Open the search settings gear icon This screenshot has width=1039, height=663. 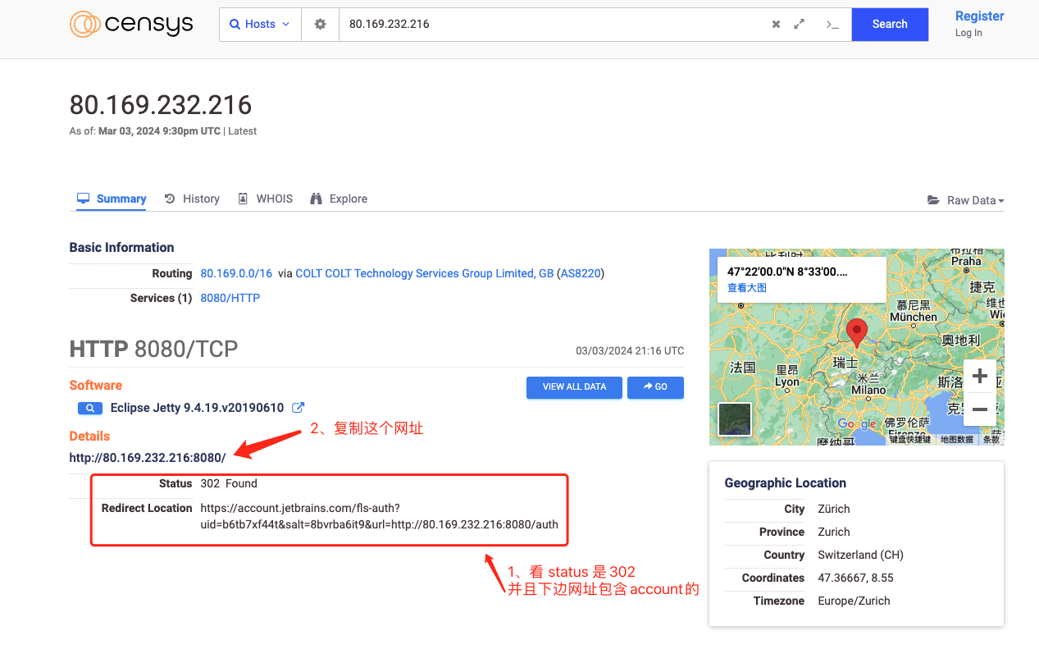click(x=320, y=25)
